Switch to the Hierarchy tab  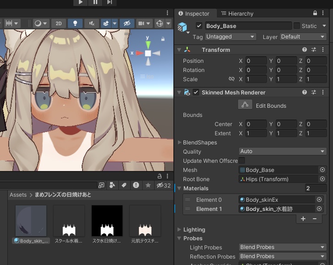click(x=237, y=14)
